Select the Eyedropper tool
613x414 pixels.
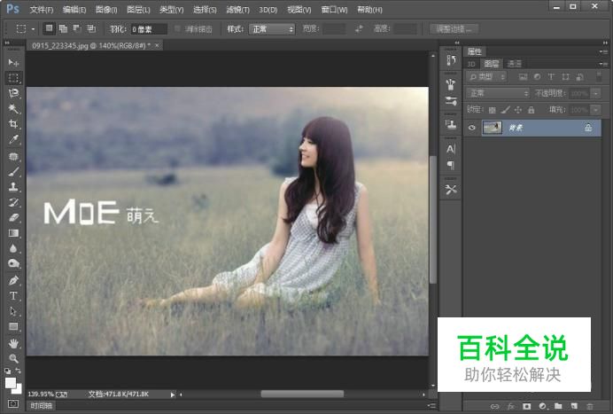[13, 140]
